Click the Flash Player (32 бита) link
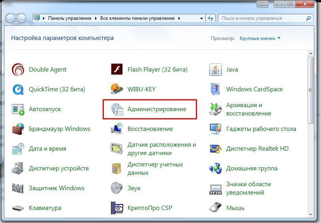This screenshot has height=223, width=321. click(158, 70)
